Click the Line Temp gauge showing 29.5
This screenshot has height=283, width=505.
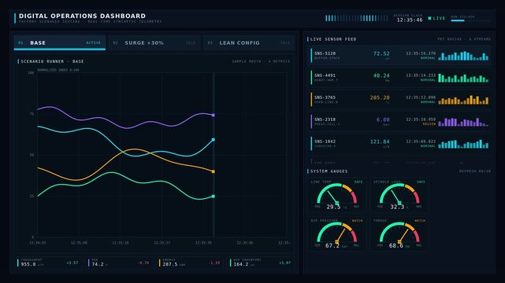point(337,195)
